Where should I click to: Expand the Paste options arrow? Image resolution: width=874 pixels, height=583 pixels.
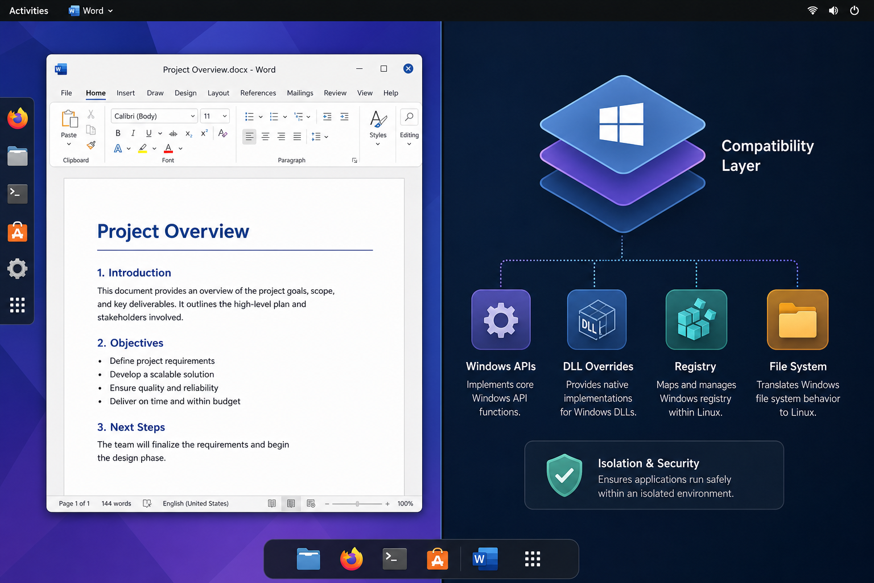[69, 144]
